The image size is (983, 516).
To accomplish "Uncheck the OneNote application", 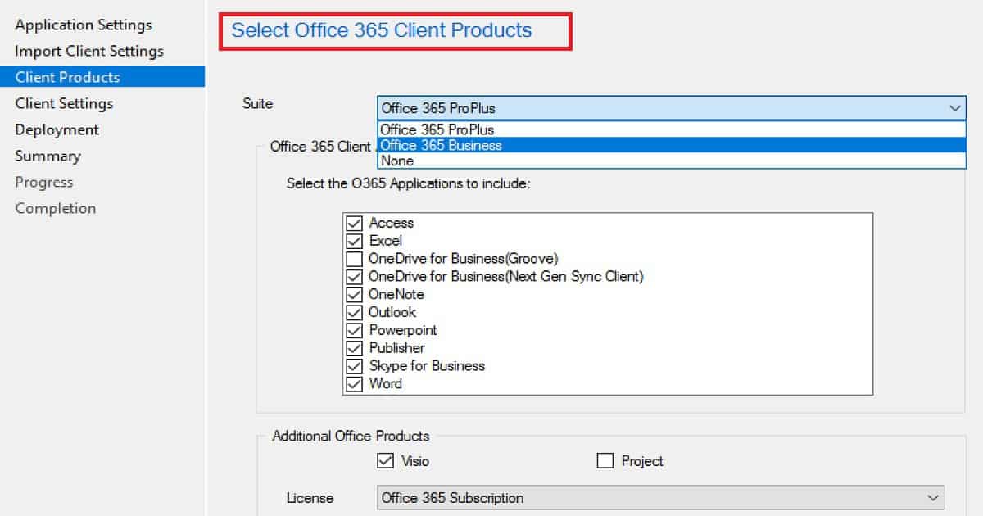I will coord(355,294).
